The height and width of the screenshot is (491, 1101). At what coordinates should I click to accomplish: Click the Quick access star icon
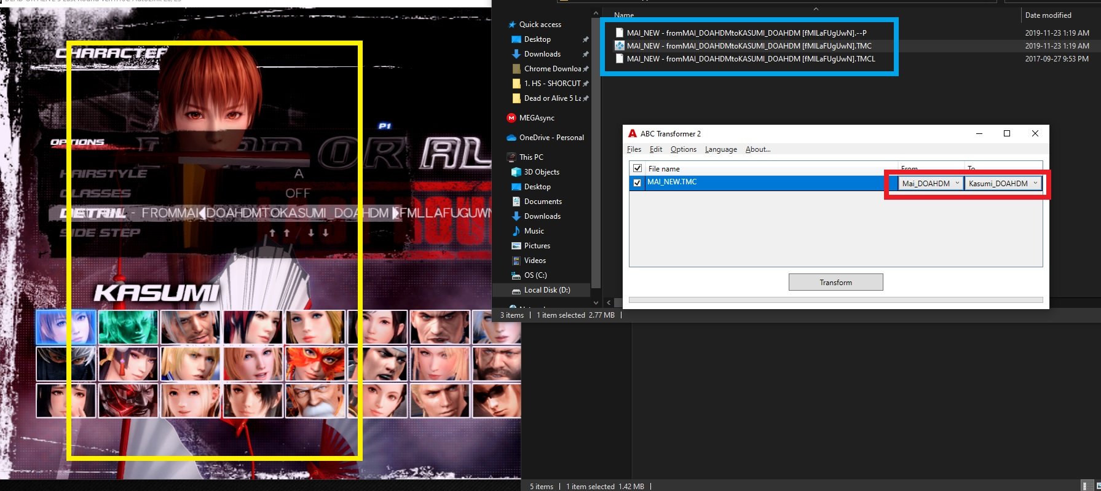pyautogui.click(x=511, y=25)
